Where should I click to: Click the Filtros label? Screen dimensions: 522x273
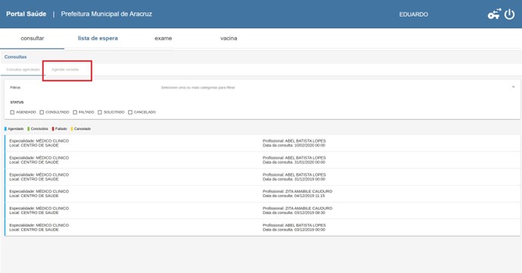click(15, 87)
